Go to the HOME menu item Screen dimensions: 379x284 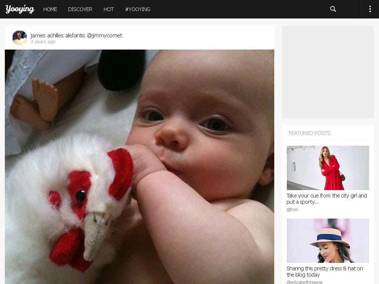click(50, 9)
